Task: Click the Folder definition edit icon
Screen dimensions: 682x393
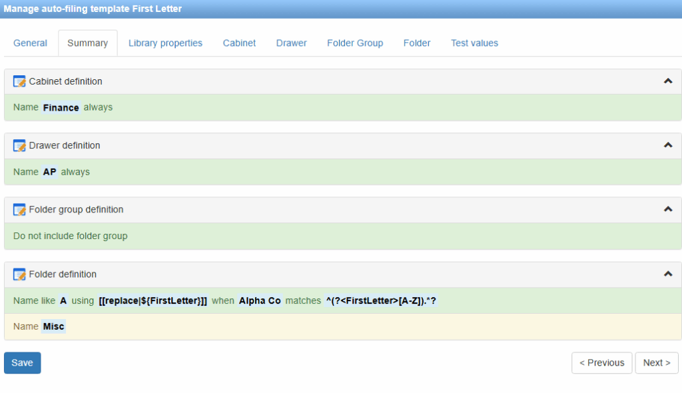Action: pyautogui.click(x=19, y=274)
